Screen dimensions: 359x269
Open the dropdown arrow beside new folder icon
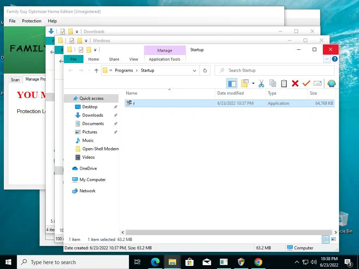[253, 83]
